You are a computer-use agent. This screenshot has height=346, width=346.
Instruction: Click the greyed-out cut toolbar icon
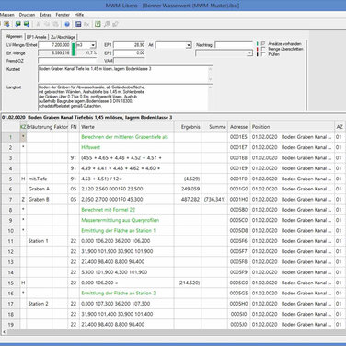click(39, 24)
